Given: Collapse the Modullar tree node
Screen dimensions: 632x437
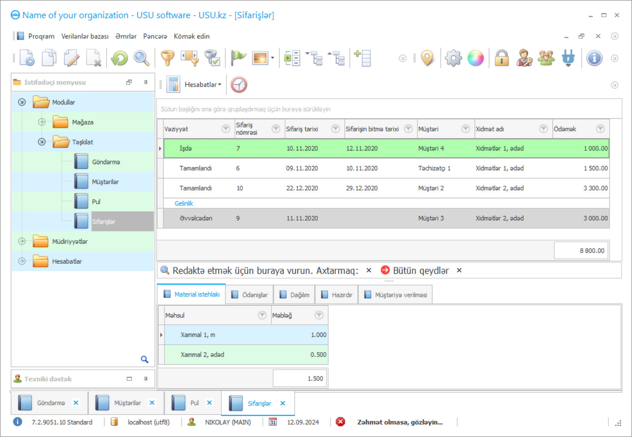Looking at the screenshot, I should 22,102.
